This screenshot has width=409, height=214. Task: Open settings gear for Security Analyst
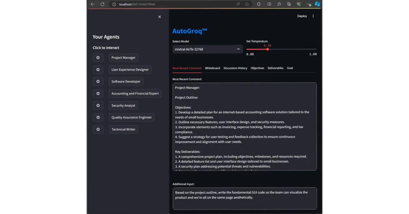pyautogui.click(x=98, y=106)
